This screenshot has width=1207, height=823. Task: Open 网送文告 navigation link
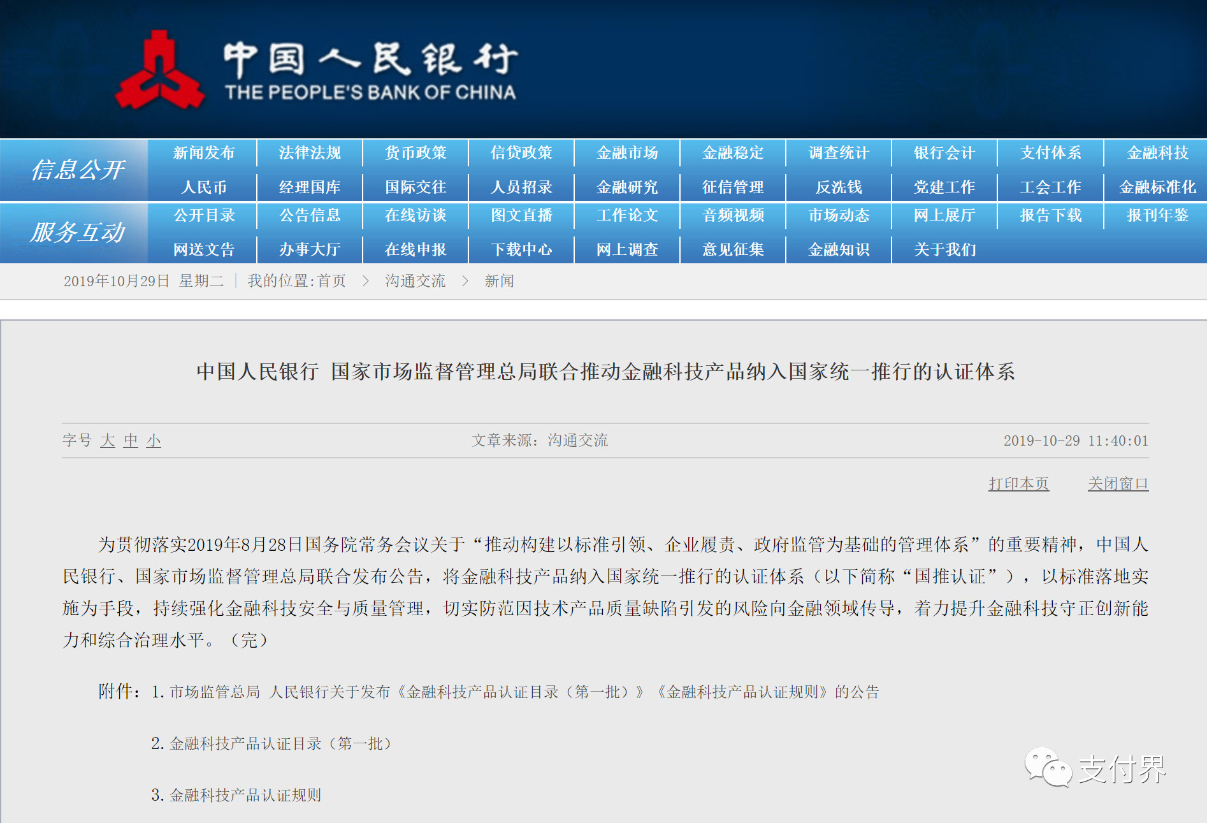click(204, 250)
